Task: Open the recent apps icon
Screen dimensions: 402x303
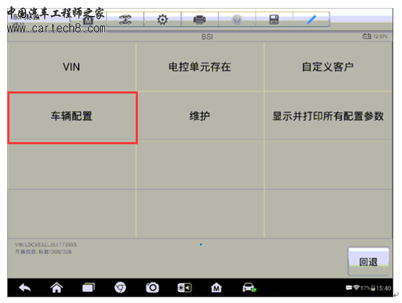Action: pyautogui.click(x=89, y=288)
